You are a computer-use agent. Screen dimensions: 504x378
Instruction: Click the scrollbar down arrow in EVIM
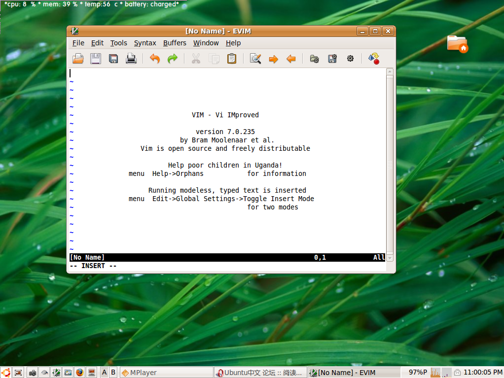click(x=390, y=258)
